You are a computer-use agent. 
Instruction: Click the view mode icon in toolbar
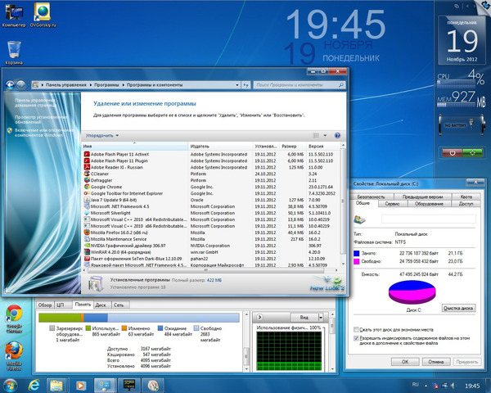click(316, 135)
